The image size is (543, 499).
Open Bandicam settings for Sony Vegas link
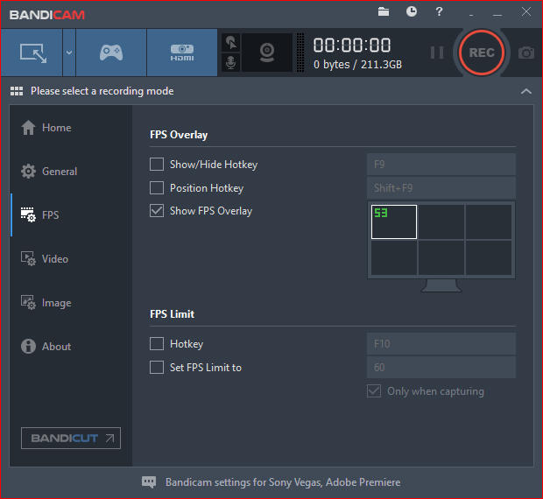283,482
